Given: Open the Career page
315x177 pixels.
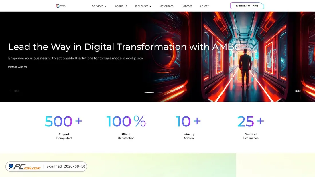Looking at the screenshot, I should [x=204, y=6].
